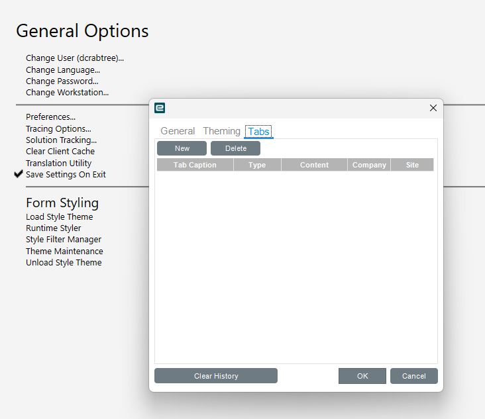Click the Site column header
485x419 pixels.
(x=412, y=165)
